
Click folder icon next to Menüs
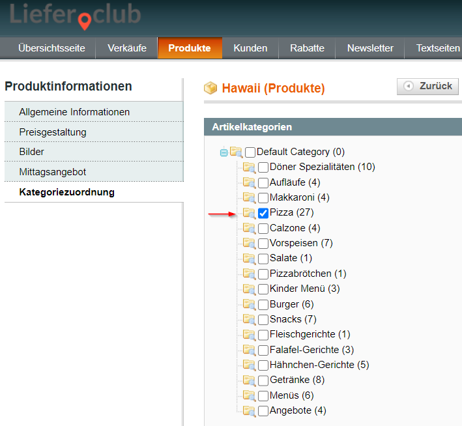[250, 395]
